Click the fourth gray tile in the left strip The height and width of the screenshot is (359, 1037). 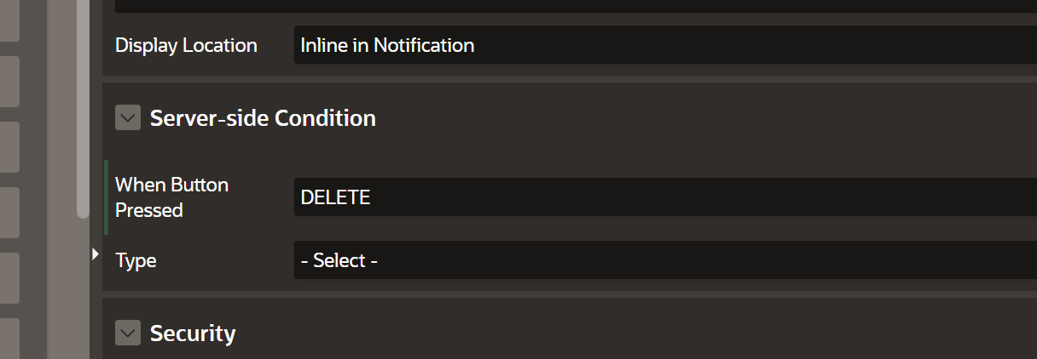coord(9,212)
